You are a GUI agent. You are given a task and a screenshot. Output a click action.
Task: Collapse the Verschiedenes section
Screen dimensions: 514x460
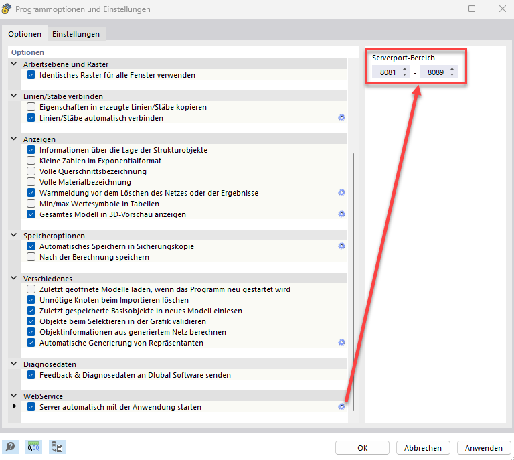(x=14, y=278)
